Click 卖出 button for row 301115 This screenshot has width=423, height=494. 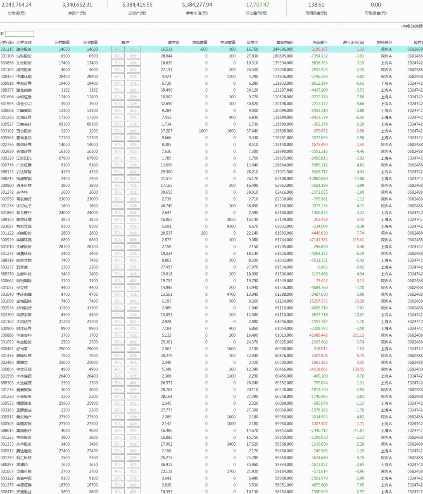[133, 49]
